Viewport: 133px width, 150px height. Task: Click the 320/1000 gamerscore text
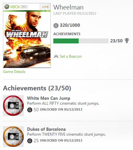(x=70, y=25)
